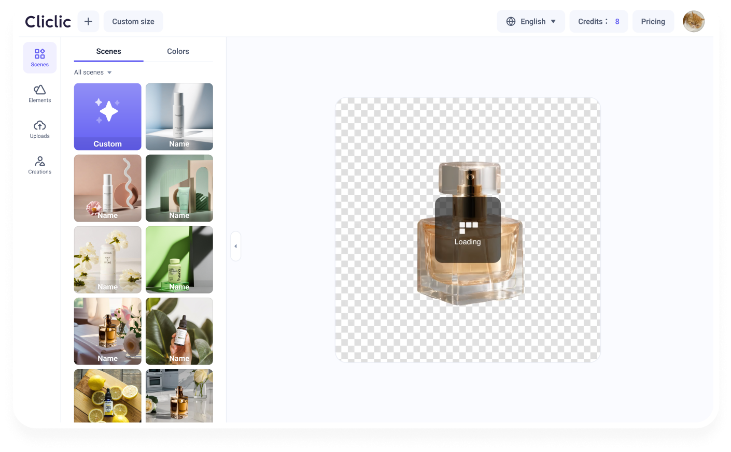Open the Creations sidebar panel

coord(40,165)
